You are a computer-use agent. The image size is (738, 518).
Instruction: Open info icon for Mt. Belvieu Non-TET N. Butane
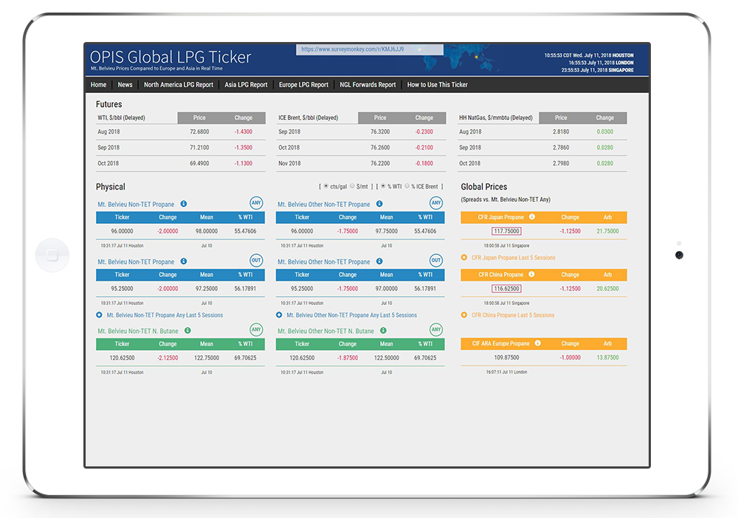tap(187, 331)
